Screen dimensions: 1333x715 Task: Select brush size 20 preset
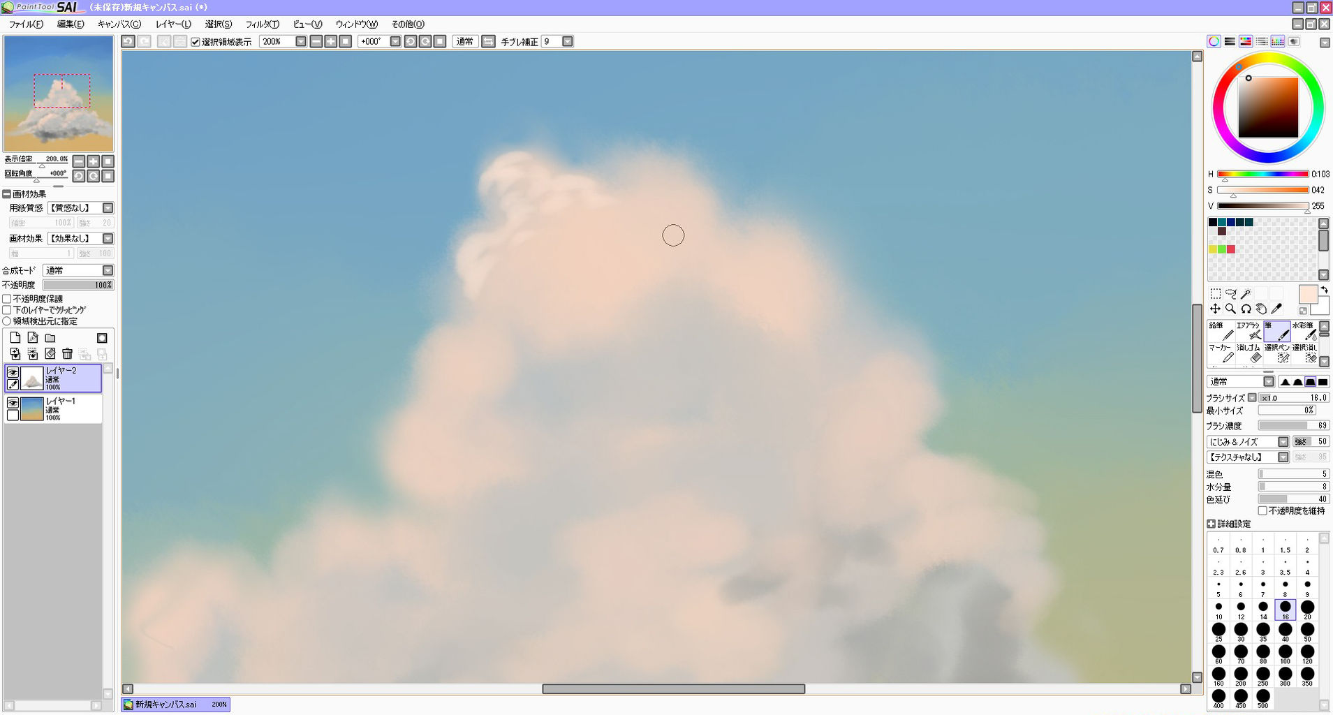pyautogui.click(x=1307, y=610)
